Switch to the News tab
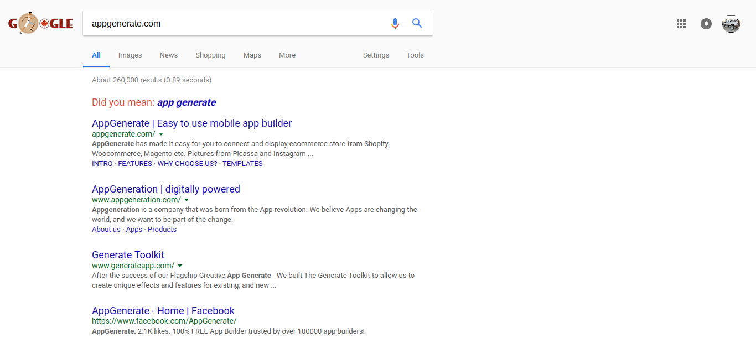 coord(169,55)
